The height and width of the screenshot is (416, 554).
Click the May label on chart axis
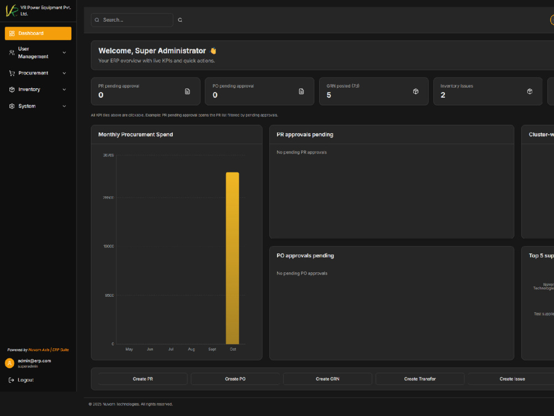pos(129,349)
